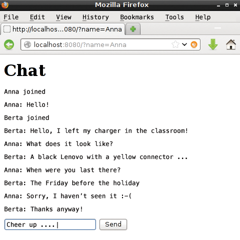
Task: Click the globe site identity icon
Action: coord(27,44)
